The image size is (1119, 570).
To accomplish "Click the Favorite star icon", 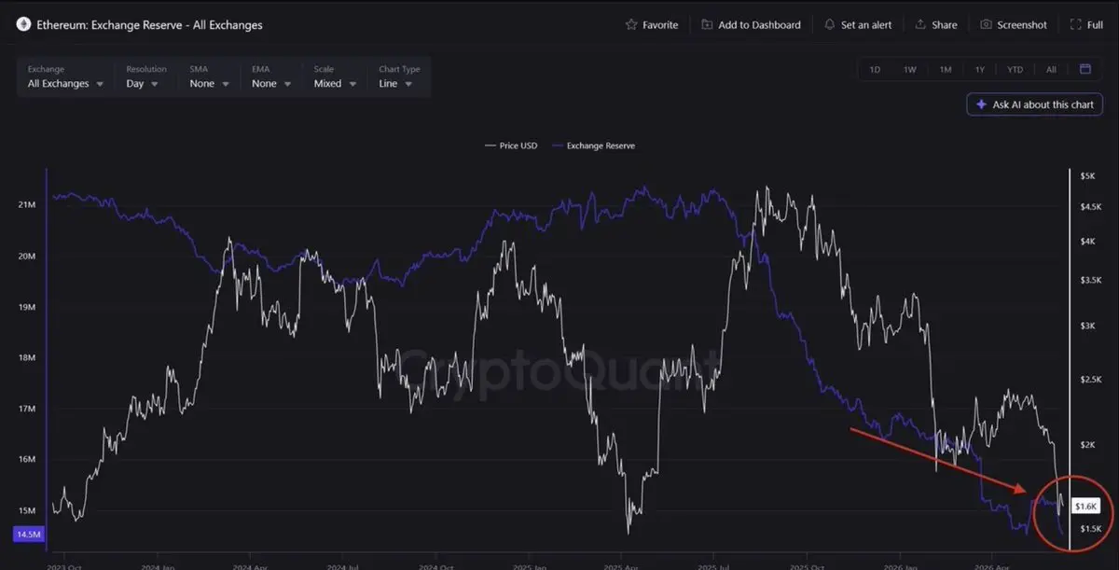I will click(x=631, y=24).
